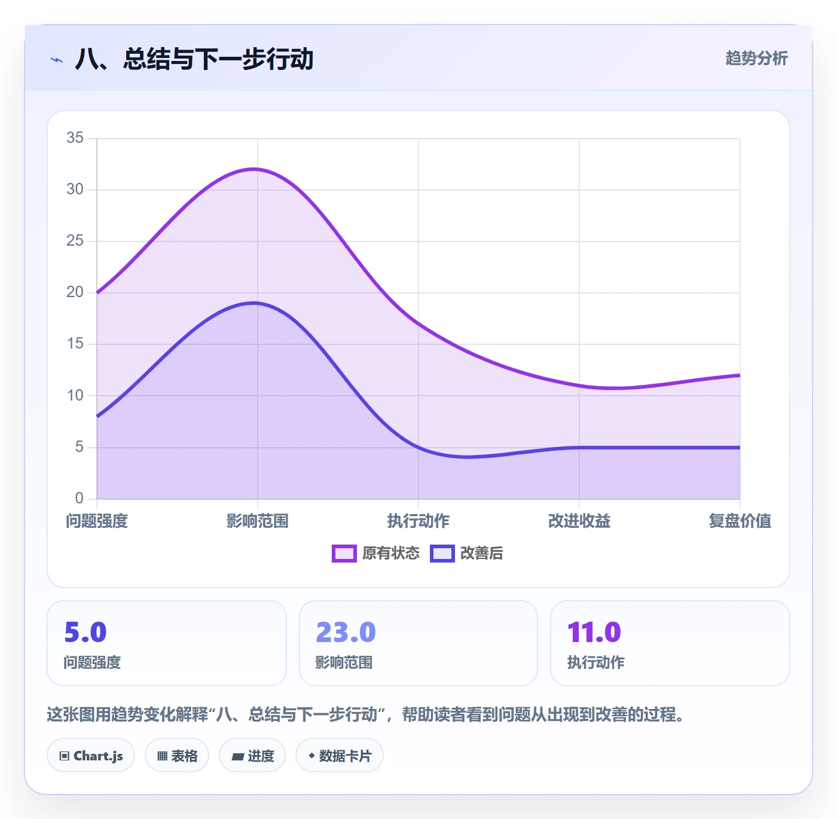Image resolution: width=837 pixels, height=819 pixels.
Task: Click the 11.0 value in 执行动作 card
Action: (x=594, y=632)
